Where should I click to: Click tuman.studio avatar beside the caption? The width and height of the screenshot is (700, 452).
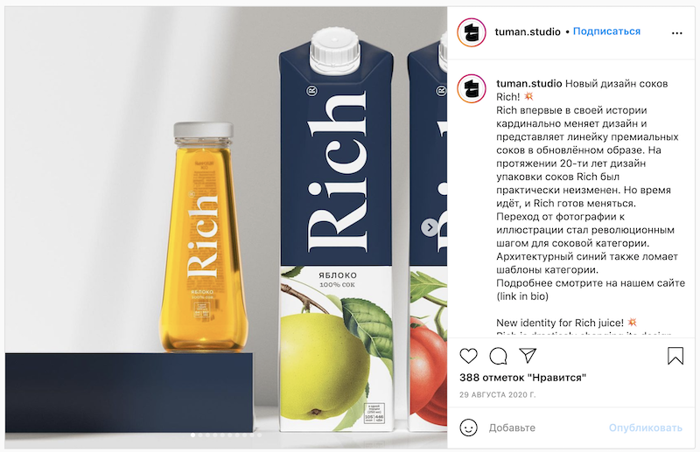(x=472, y=88)
